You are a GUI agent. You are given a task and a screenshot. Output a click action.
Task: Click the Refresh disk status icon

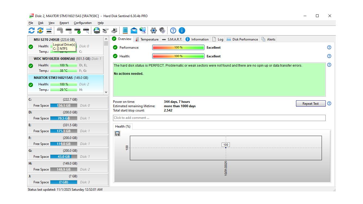tap(32, 30)
